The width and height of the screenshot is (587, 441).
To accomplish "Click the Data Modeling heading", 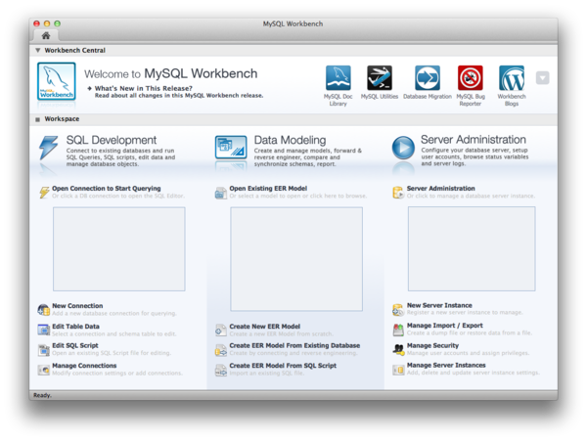I will 290,140.
